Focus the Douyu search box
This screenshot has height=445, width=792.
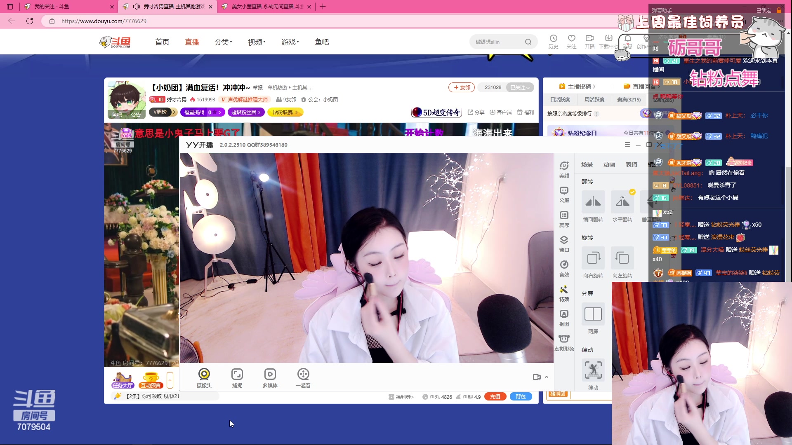[498, 42]
